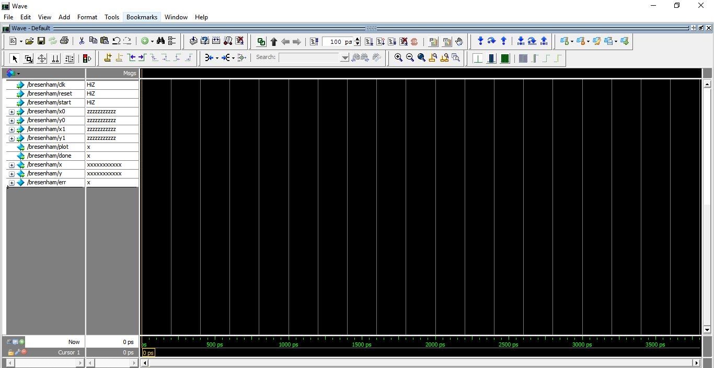Click the 0 ps cursor marker on timeline
Image resolution: width=714 pixels, height=368 pixels.
148,353
